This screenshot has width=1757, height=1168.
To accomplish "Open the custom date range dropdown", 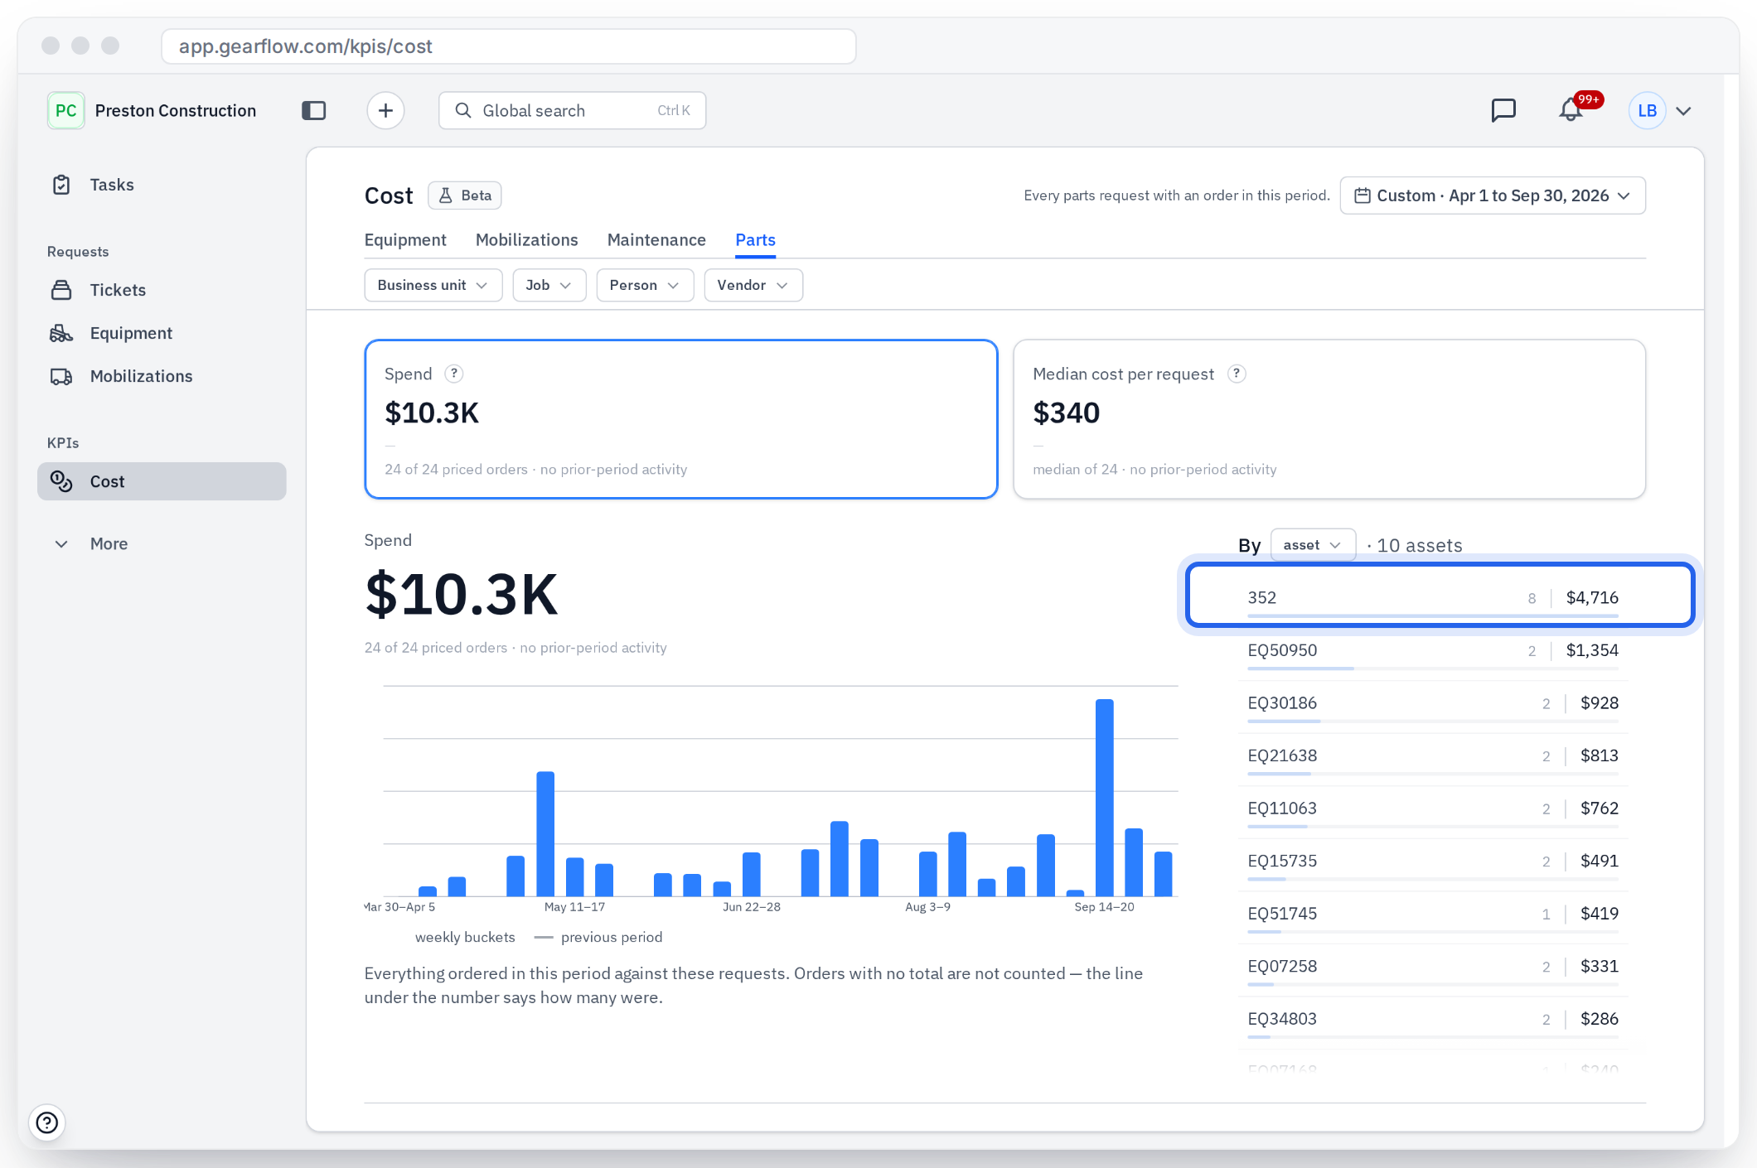I will point(1493,195).
